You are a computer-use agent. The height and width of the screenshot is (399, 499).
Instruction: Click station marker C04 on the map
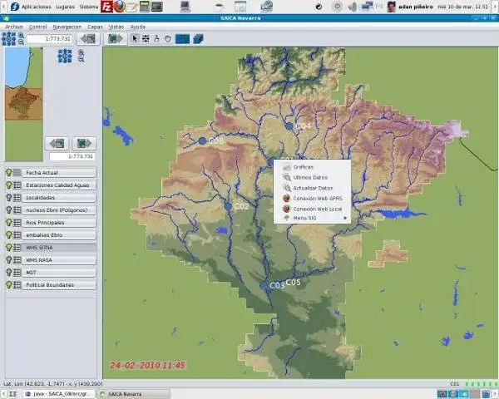289,126
